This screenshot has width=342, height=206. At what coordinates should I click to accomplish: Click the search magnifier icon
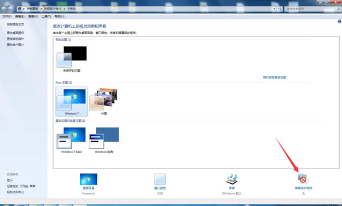[x=339, y=9]
